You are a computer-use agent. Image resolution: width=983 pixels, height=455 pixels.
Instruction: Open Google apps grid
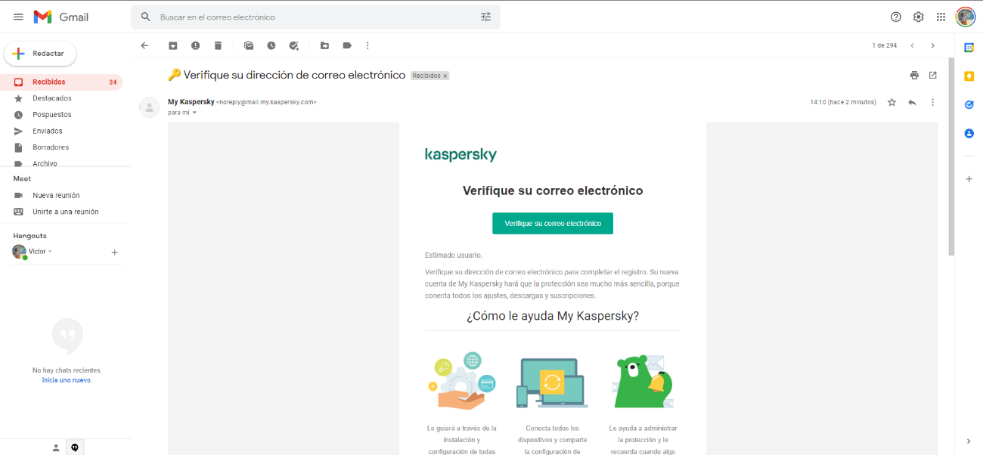(x=941, y=17)
